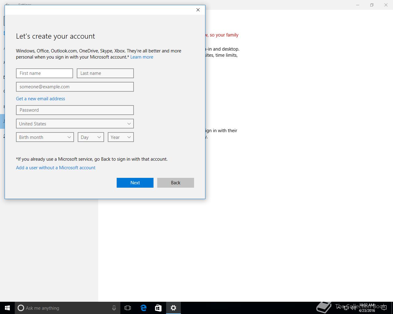This screenshot has height=314, width=393.
Task: Click Get a new email address
Action: click(x=41, y=99)
